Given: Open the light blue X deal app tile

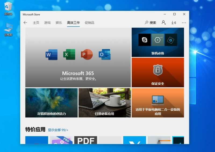Looking at the screenshot, I should point(135,140).
